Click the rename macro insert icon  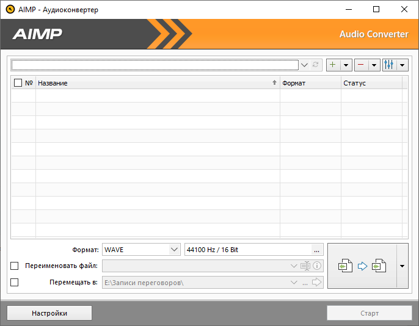305,266
